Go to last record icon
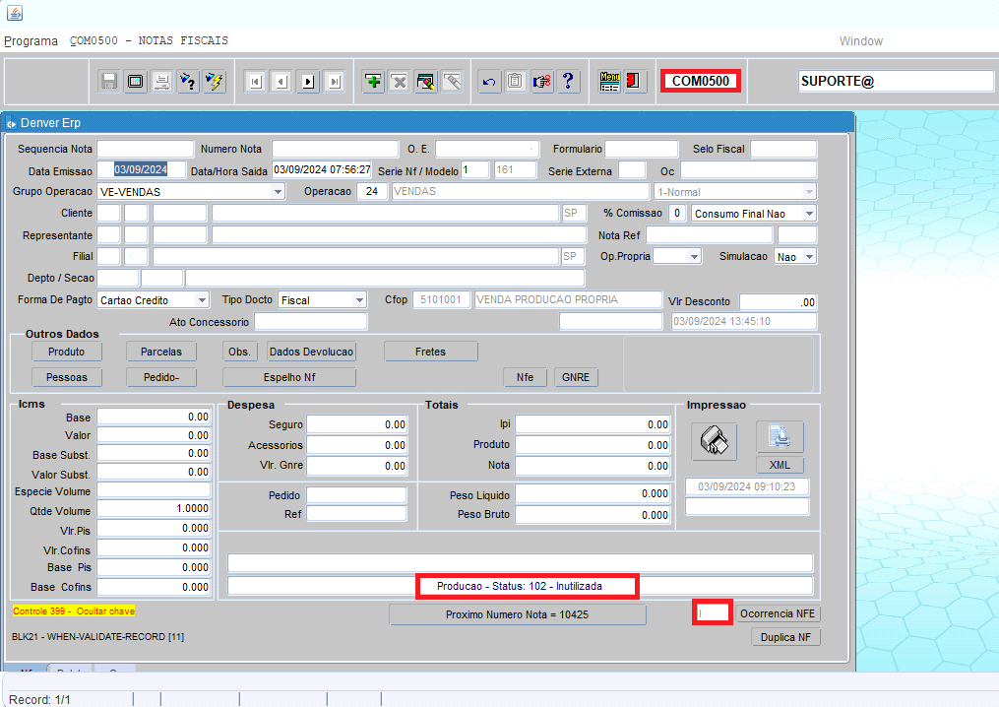This screenshot has height=707, width=999. click(x=335, y=82)
